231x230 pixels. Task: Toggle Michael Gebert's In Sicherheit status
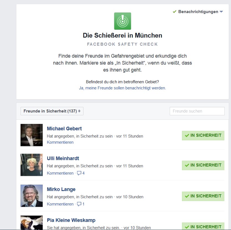(203, 136)
